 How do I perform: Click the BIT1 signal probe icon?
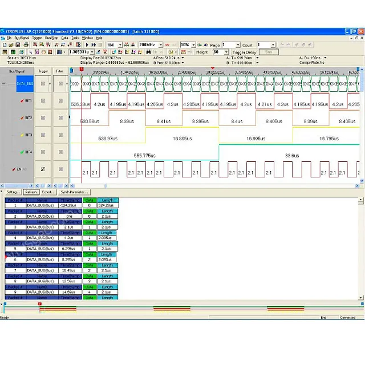[x=21, y=101]
